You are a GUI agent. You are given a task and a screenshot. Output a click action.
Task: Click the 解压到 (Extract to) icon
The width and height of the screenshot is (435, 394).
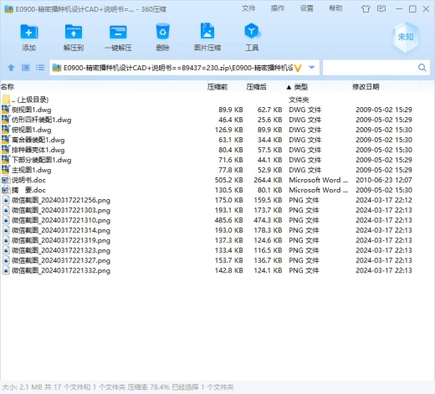click(74, 32)
